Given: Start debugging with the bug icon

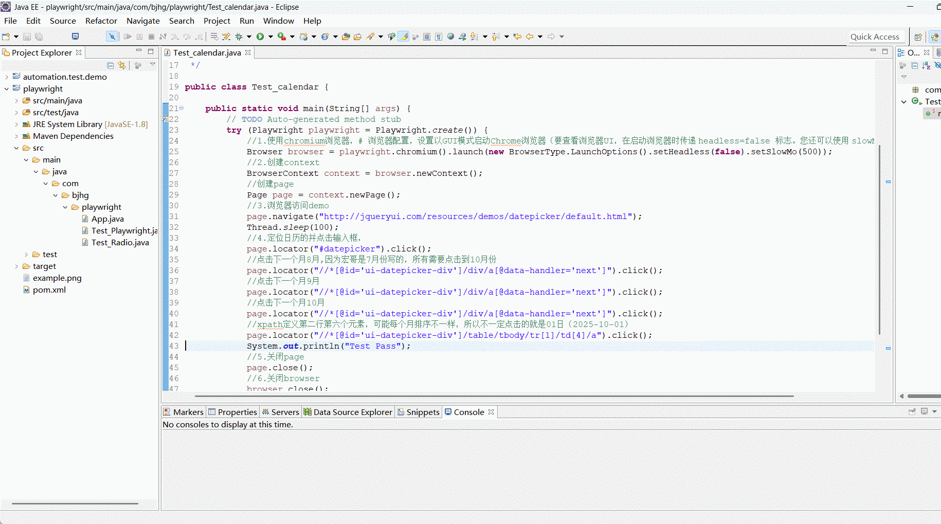Looking at the screenshot, I should click(x=239, y=37).
